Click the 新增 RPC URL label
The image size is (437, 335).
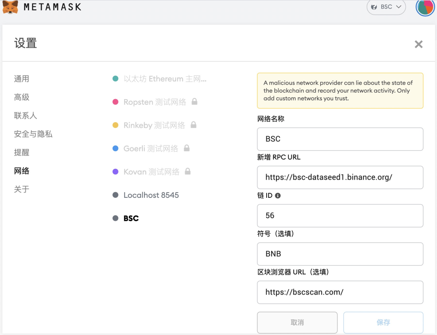pos(279,157)
